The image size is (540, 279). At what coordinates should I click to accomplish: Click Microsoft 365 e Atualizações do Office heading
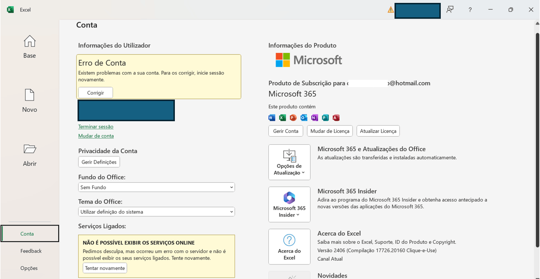371,149
